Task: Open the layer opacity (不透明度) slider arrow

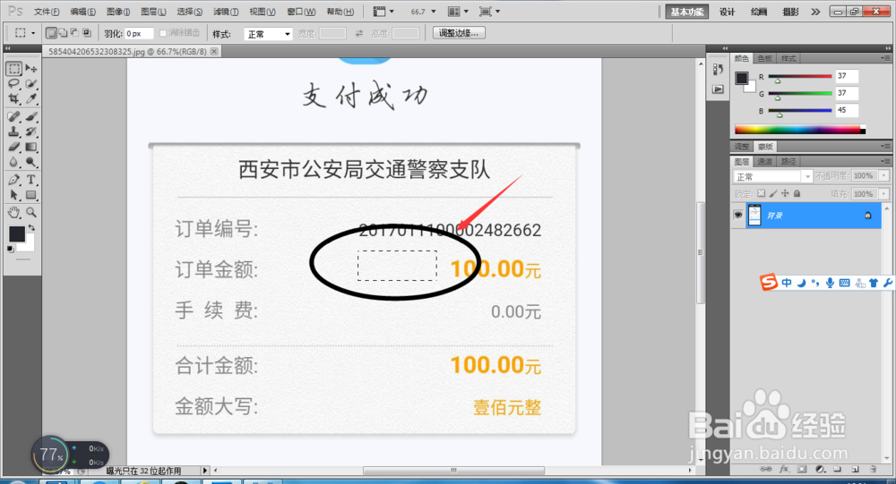Action: [884, 175]
